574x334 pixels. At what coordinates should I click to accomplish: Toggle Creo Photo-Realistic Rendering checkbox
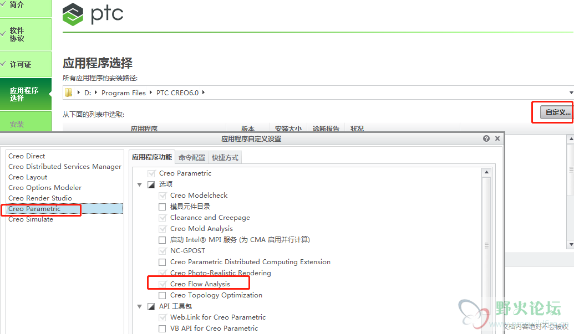(x=162, y=273)
